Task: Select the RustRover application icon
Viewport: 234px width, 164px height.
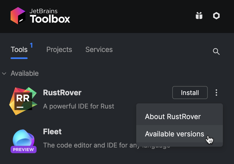Action: (x=23, y=101)
